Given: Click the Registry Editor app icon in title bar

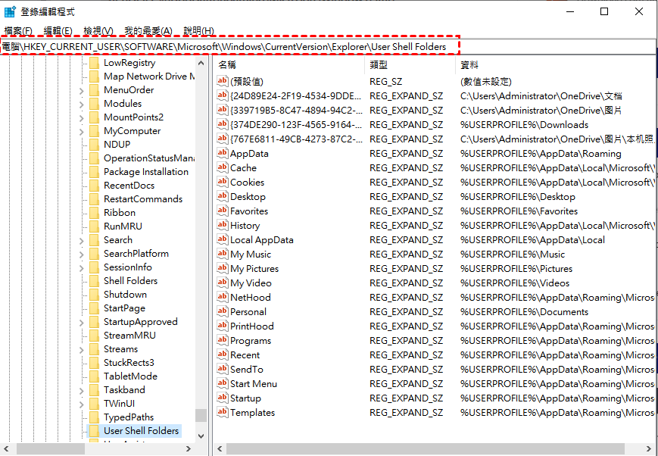Looking at the screenshot, I should click(x=10, y=11).
